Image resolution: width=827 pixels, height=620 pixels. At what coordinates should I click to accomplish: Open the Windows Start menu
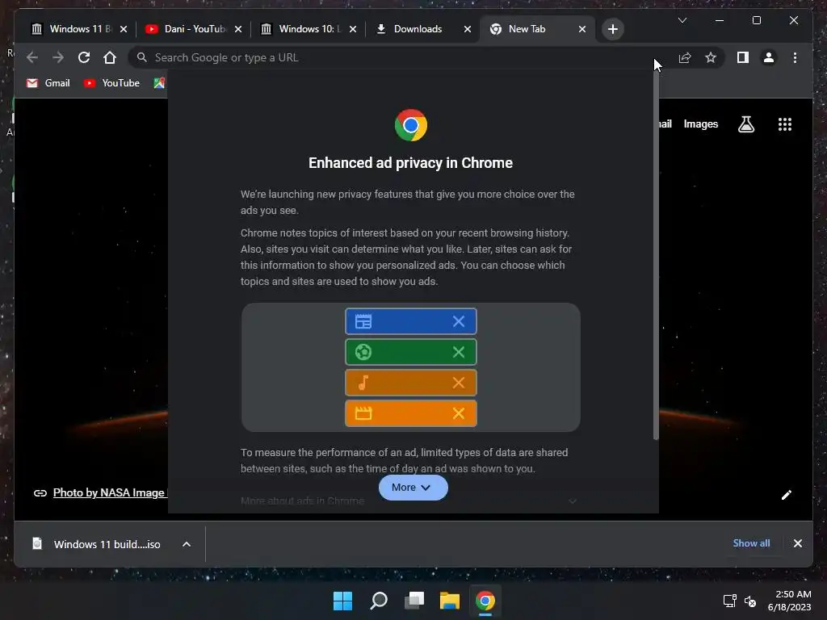coord(342,601)
